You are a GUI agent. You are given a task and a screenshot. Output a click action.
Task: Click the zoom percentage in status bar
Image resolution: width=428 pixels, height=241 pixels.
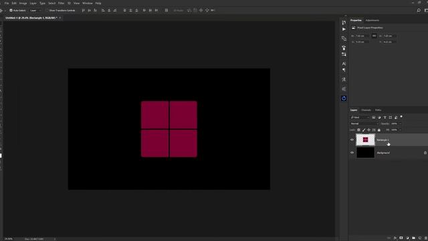9,239
